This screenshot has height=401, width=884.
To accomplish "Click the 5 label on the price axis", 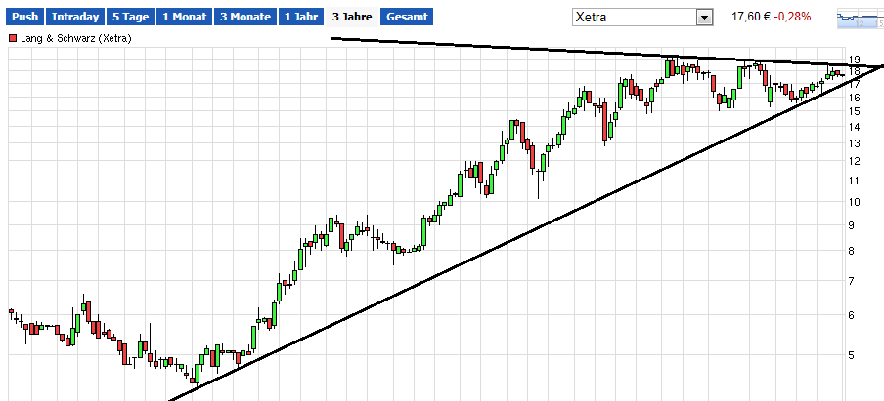I will 854,355.
